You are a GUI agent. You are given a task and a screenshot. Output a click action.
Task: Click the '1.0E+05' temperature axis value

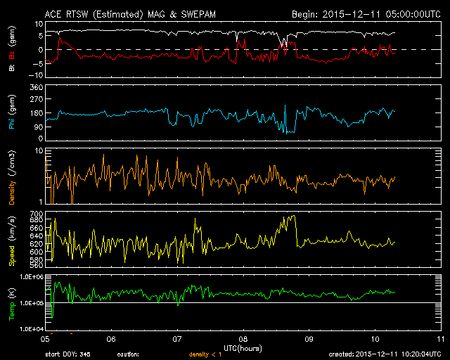pyautogui.click(x=31, y=303)
